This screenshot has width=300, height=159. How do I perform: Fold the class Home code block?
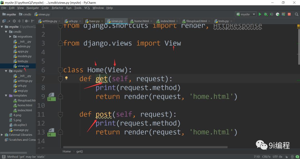pos(60,70)
